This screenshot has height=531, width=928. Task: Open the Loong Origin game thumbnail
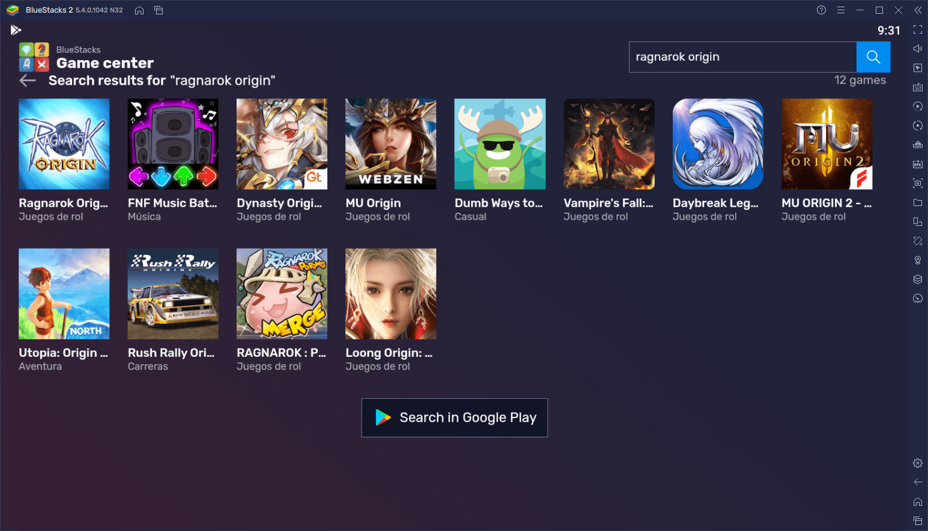click(x=391, y=294)
